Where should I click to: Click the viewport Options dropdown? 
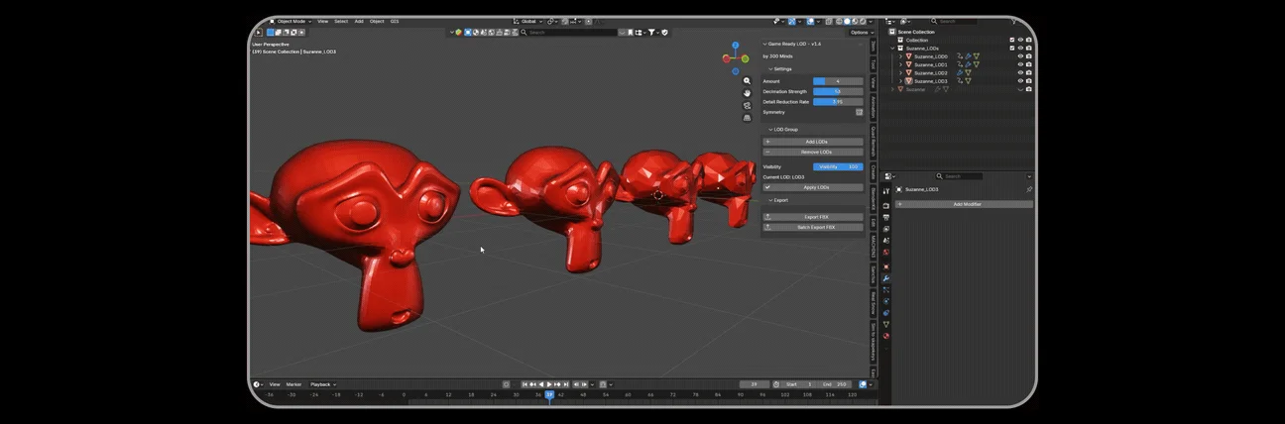tap(861, 33)
